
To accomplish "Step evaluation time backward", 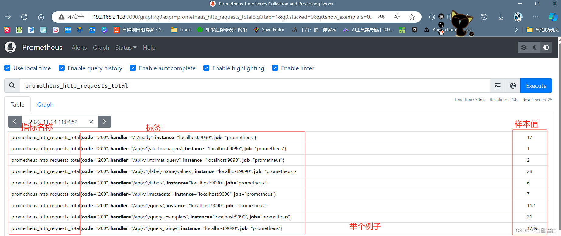I will (x=15, y=121).
